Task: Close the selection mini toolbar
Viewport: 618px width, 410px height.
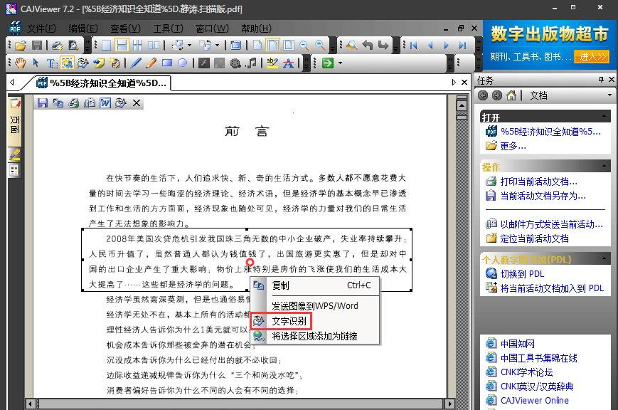Action: pos(137,103)
